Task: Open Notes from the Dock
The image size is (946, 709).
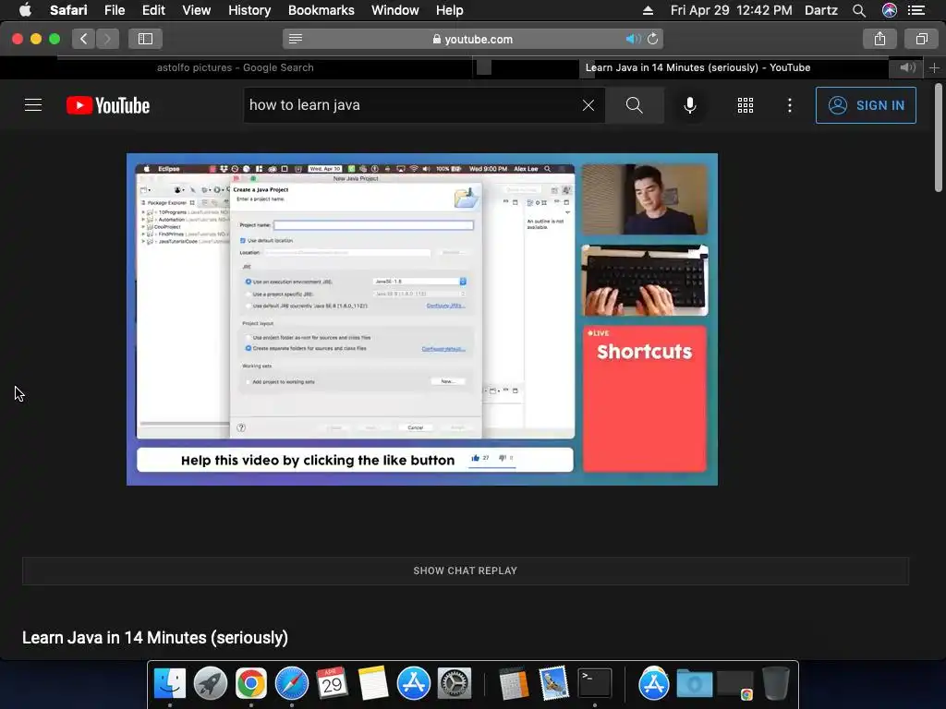Action: 373,684
